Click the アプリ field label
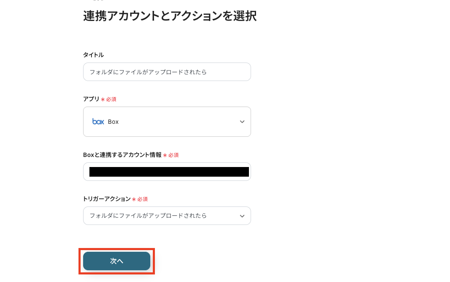450x282 pixels. click(91, 99)
